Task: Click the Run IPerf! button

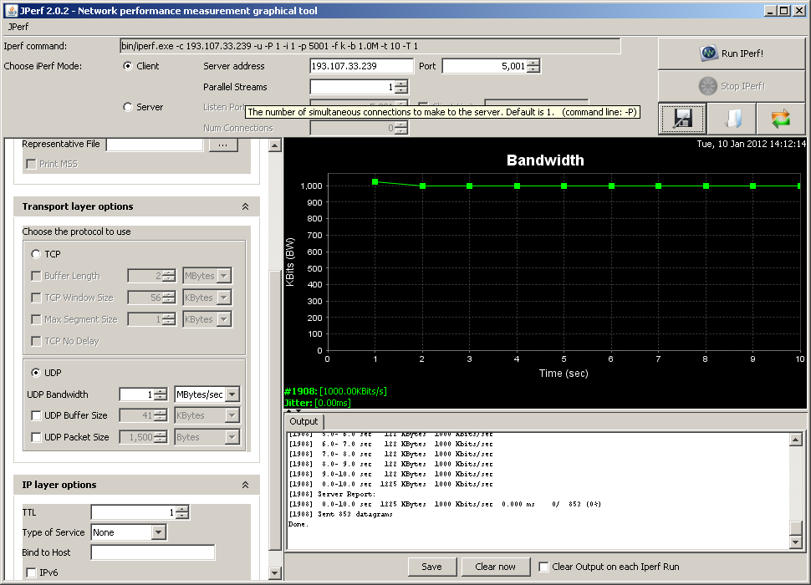Action: point(732,53)
